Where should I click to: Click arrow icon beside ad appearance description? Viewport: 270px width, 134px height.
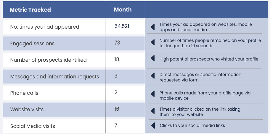click(153, 27)
